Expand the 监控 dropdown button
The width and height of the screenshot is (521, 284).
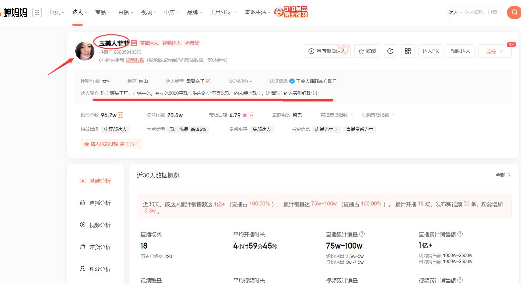[495, 51]
